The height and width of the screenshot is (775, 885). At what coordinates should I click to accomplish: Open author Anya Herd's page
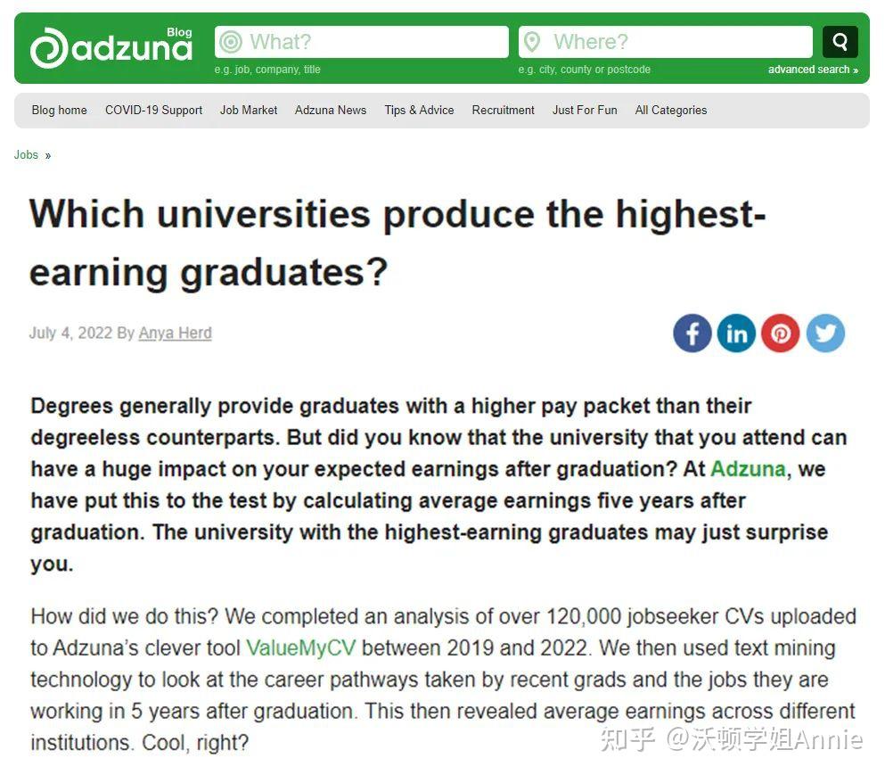point(175,334)
